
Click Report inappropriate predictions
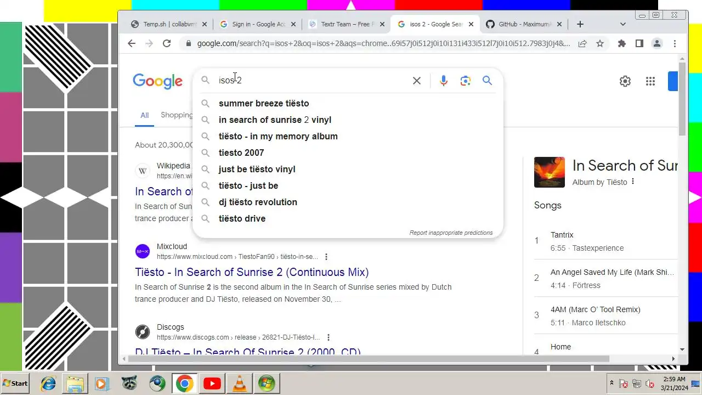pyautogui.click(x=451, y=233)
